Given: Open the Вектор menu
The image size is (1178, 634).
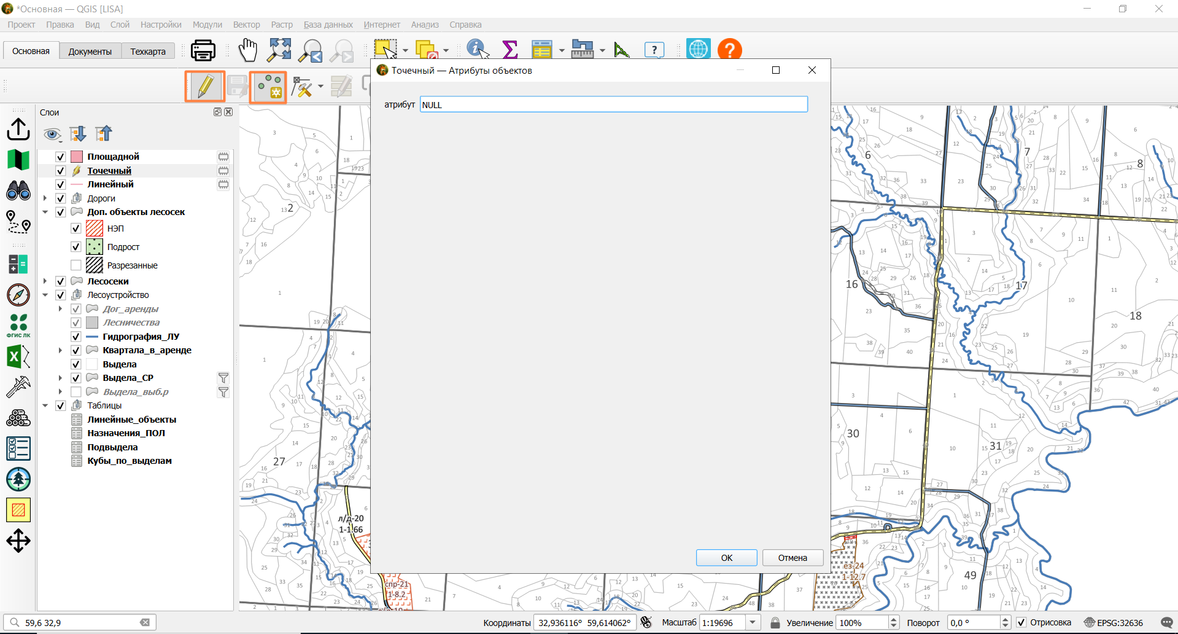Looking at the screenshot, I should tap(246, 25).
